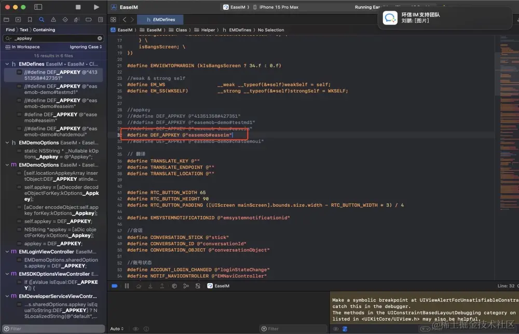The image size is (519, 334).
Task: Select result easemob-demo#testmd1 in sidebar
Action: coord(53,89)
